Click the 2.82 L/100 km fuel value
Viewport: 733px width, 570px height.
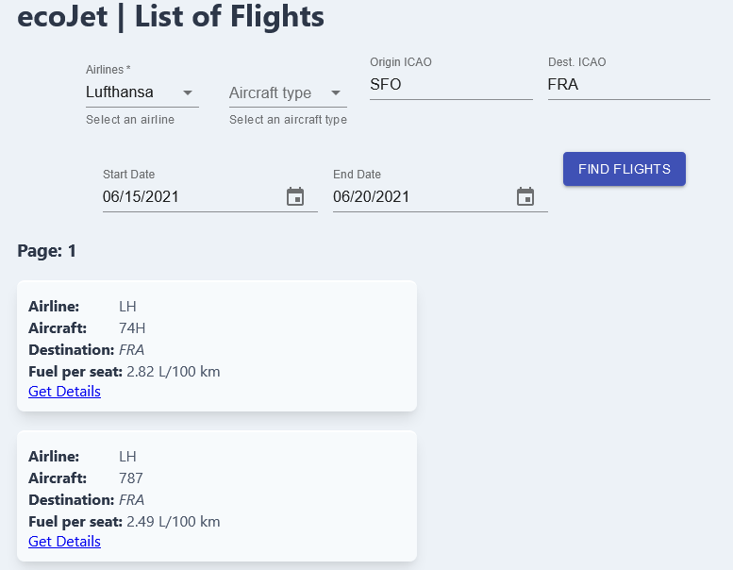point(174,372)
